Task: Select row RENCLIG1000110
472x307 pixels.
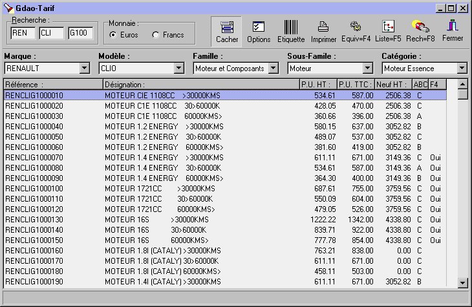Action: click(x=225, y=198)
